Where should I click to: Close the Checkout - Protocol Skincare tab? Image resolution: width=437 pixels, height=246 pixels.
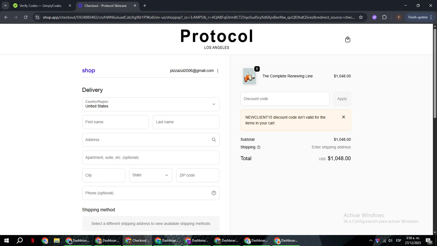point(135,6)
